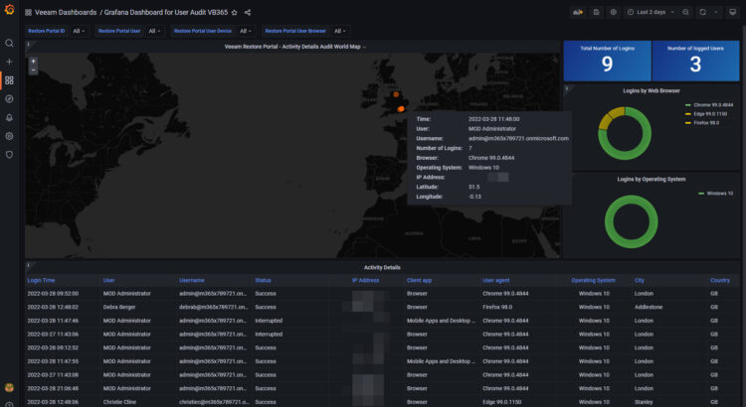
Task: Click the Number of logged Users stat panel
Action: [695, 61]
